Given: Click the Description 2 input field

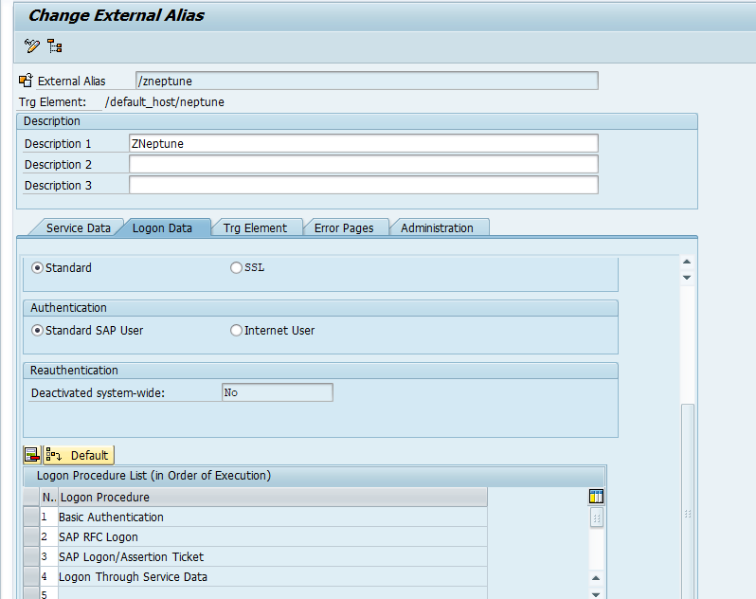Looking at the screenshot, I should pyautogui.click(x=364, y=164).
